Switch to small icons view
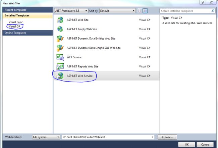Image resolution: width=218 pixels, height=148 pixels. click(140, 11)
